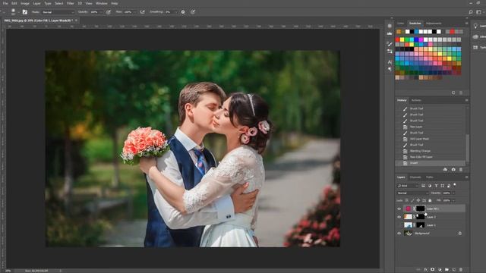Select the recent blue swatch
Image resolution: width=486 pixels, height=273 pixels.
(417, 32)
